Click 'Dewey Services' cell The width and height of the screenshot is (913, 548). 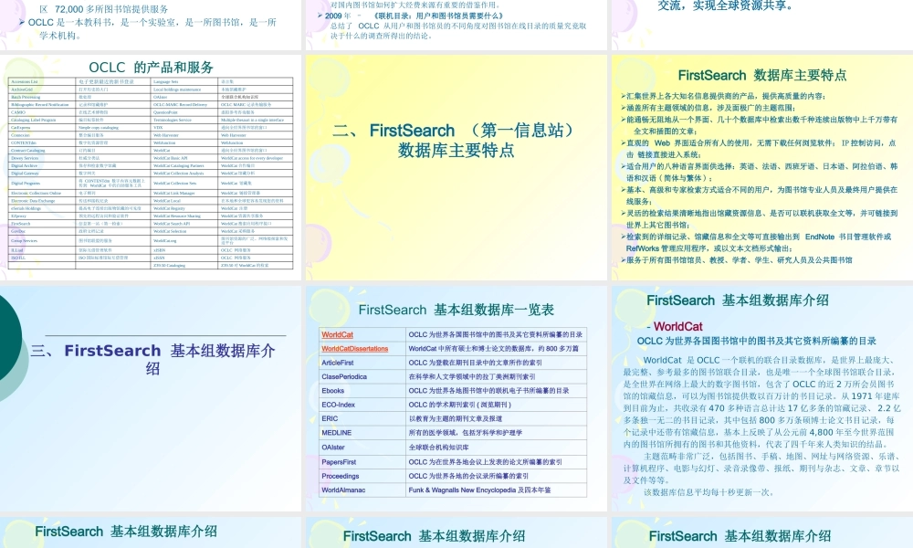pos(25,158)
